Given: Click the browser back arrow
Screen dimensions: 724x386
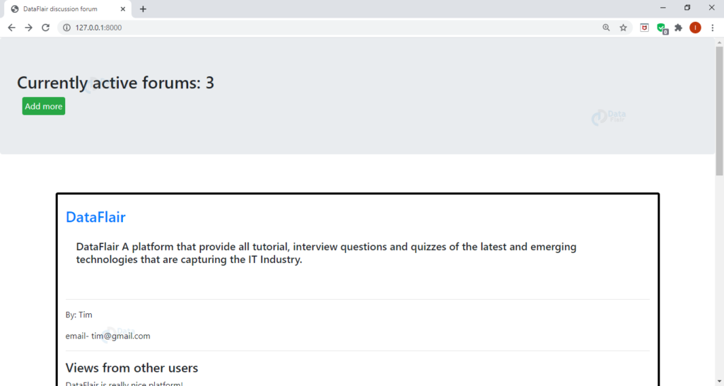Looking at the screenshot, I should pos(11,28).
